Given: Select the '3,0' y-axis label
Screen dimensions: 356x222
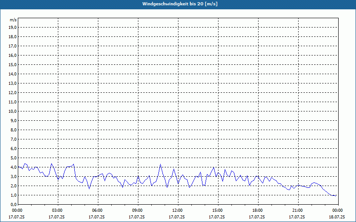Looking at the screenshot, I should pos(14,176).
